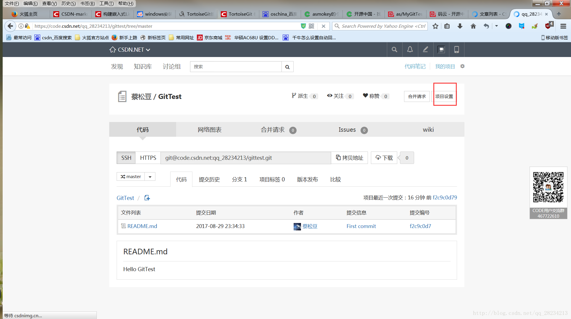Open the notifications bell icon
The height and width of the screenshot is (319, 571).
tap(410, 50)
